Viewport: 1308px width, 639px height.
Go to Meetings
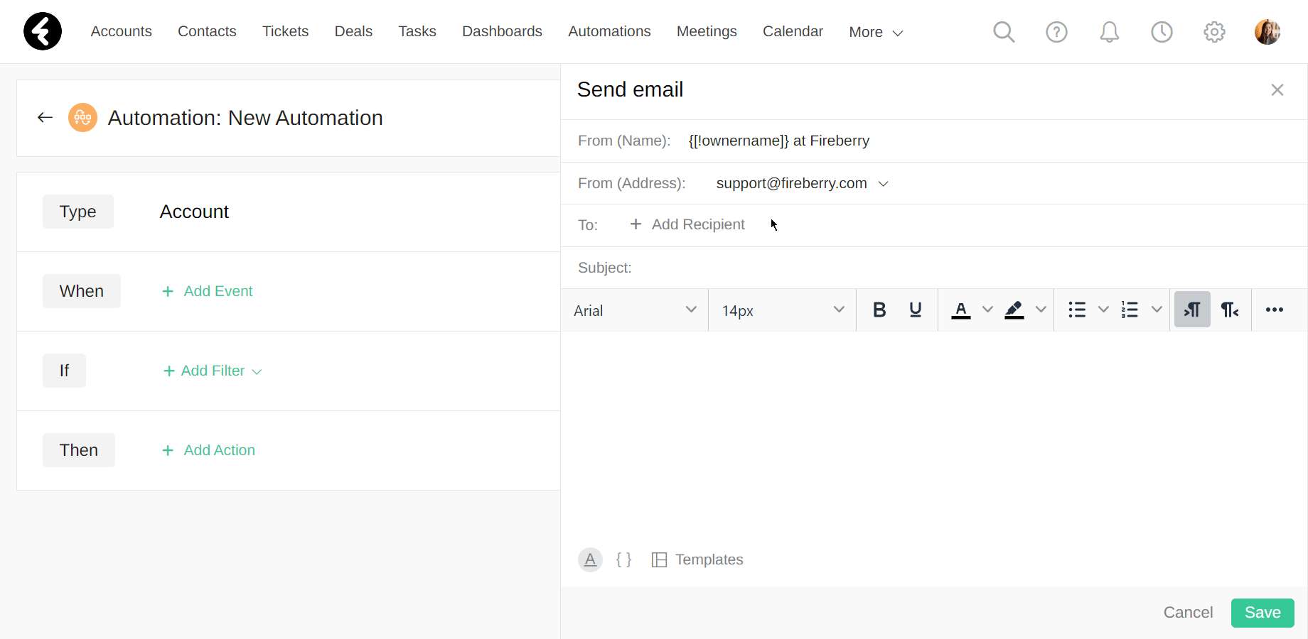click(707, 31)
